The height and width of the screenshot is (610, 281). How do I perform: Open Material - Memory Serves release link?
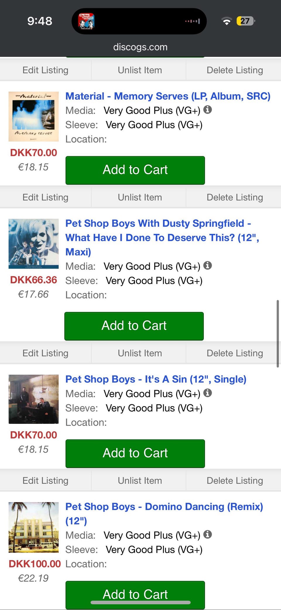pos(168,96)
